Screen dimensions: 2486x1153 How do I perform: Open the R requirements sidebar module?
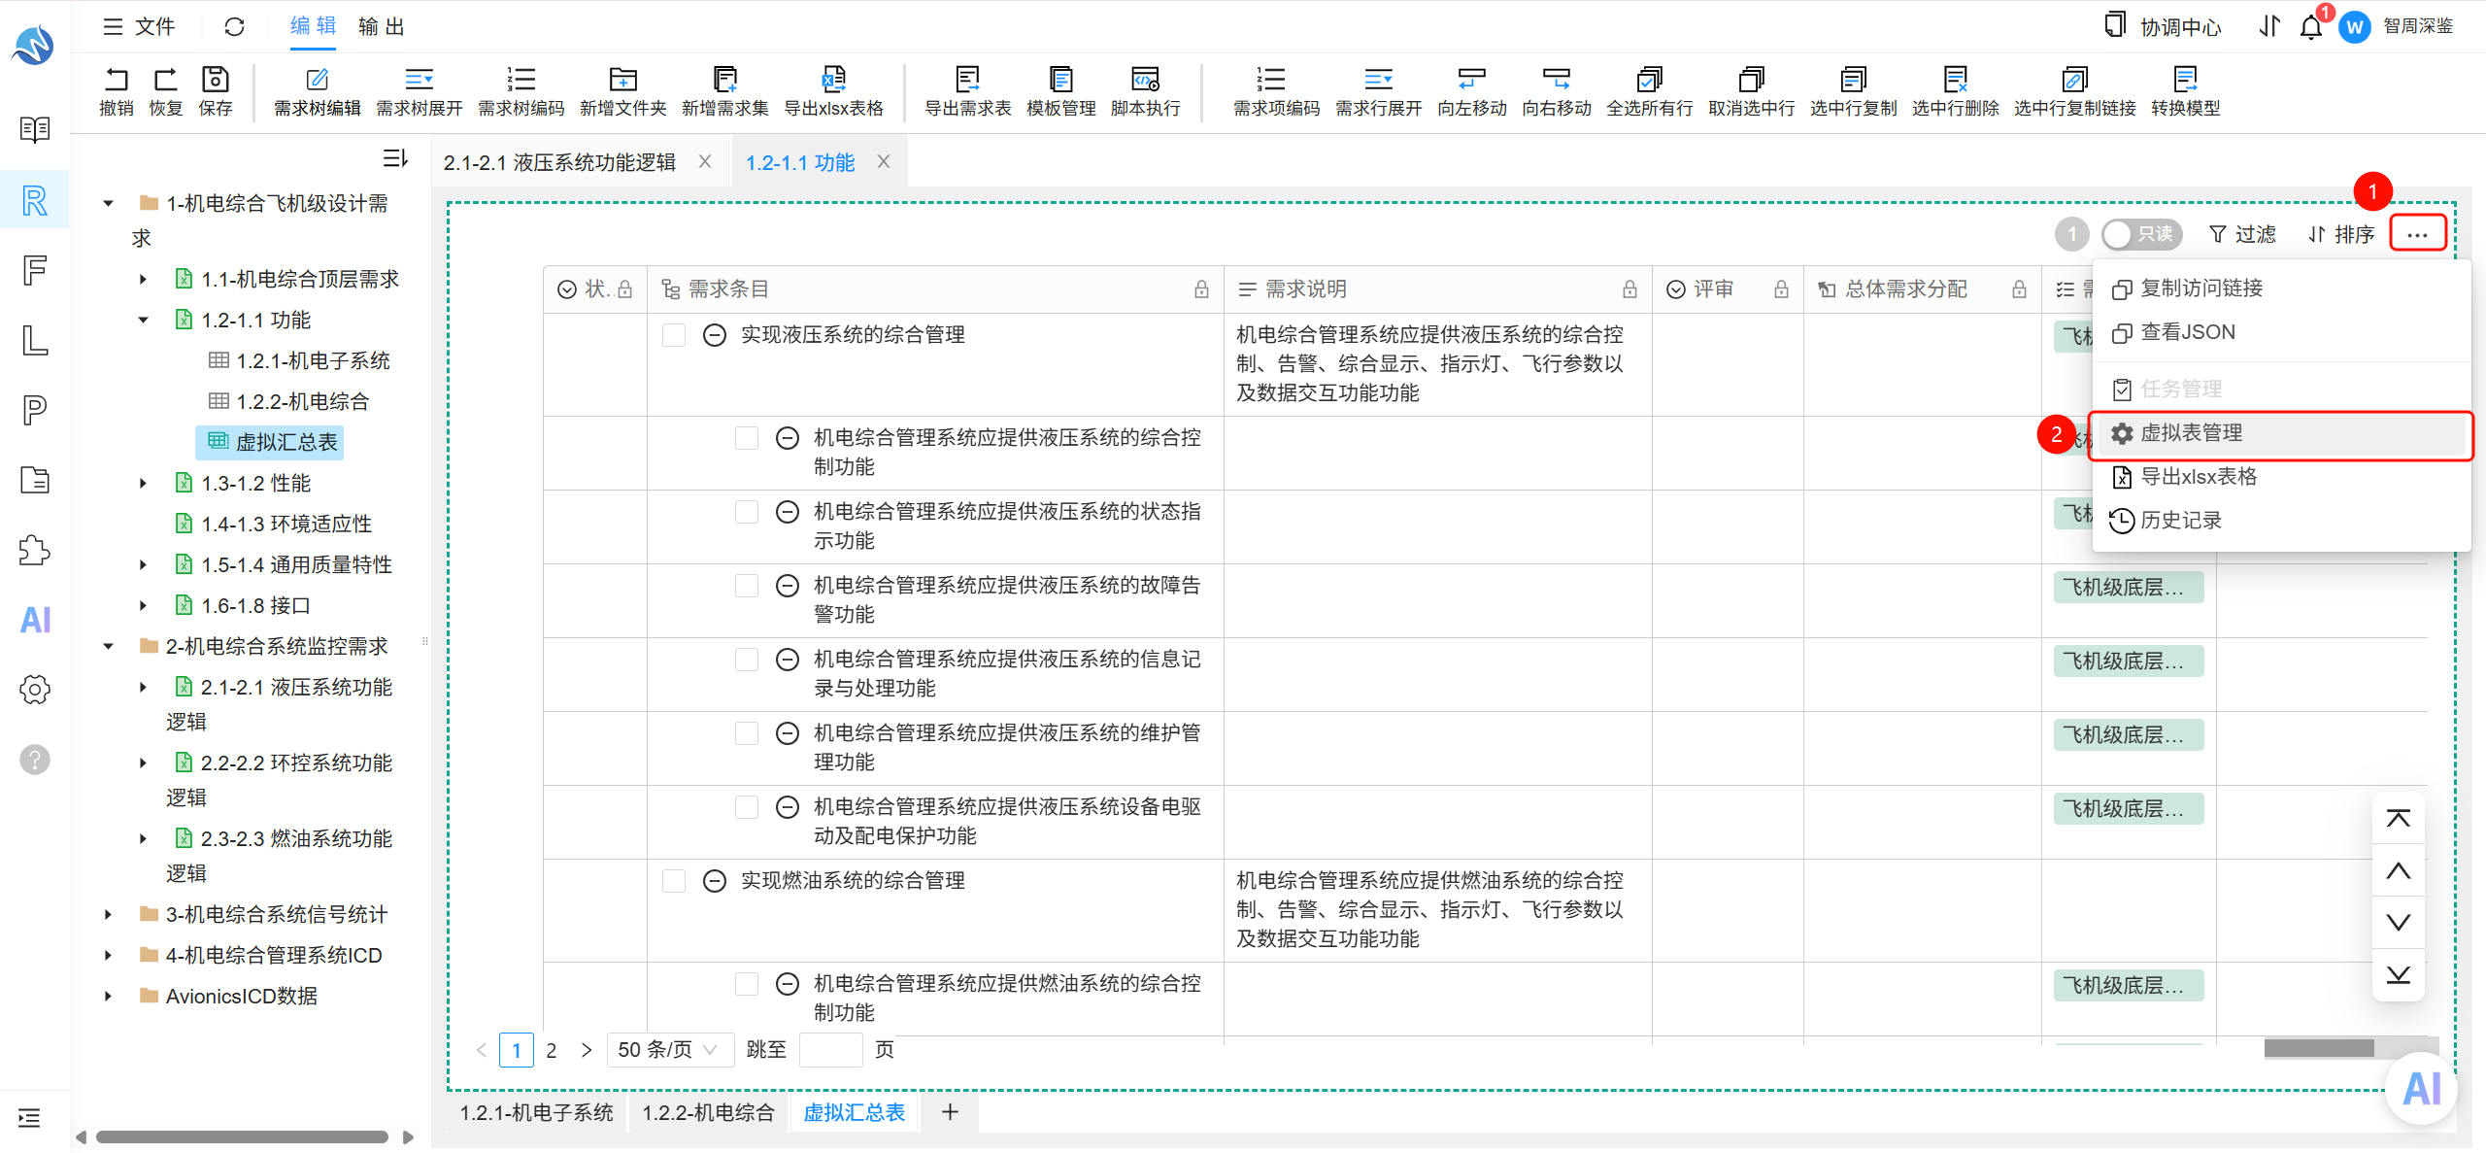[x=35, y=200]
